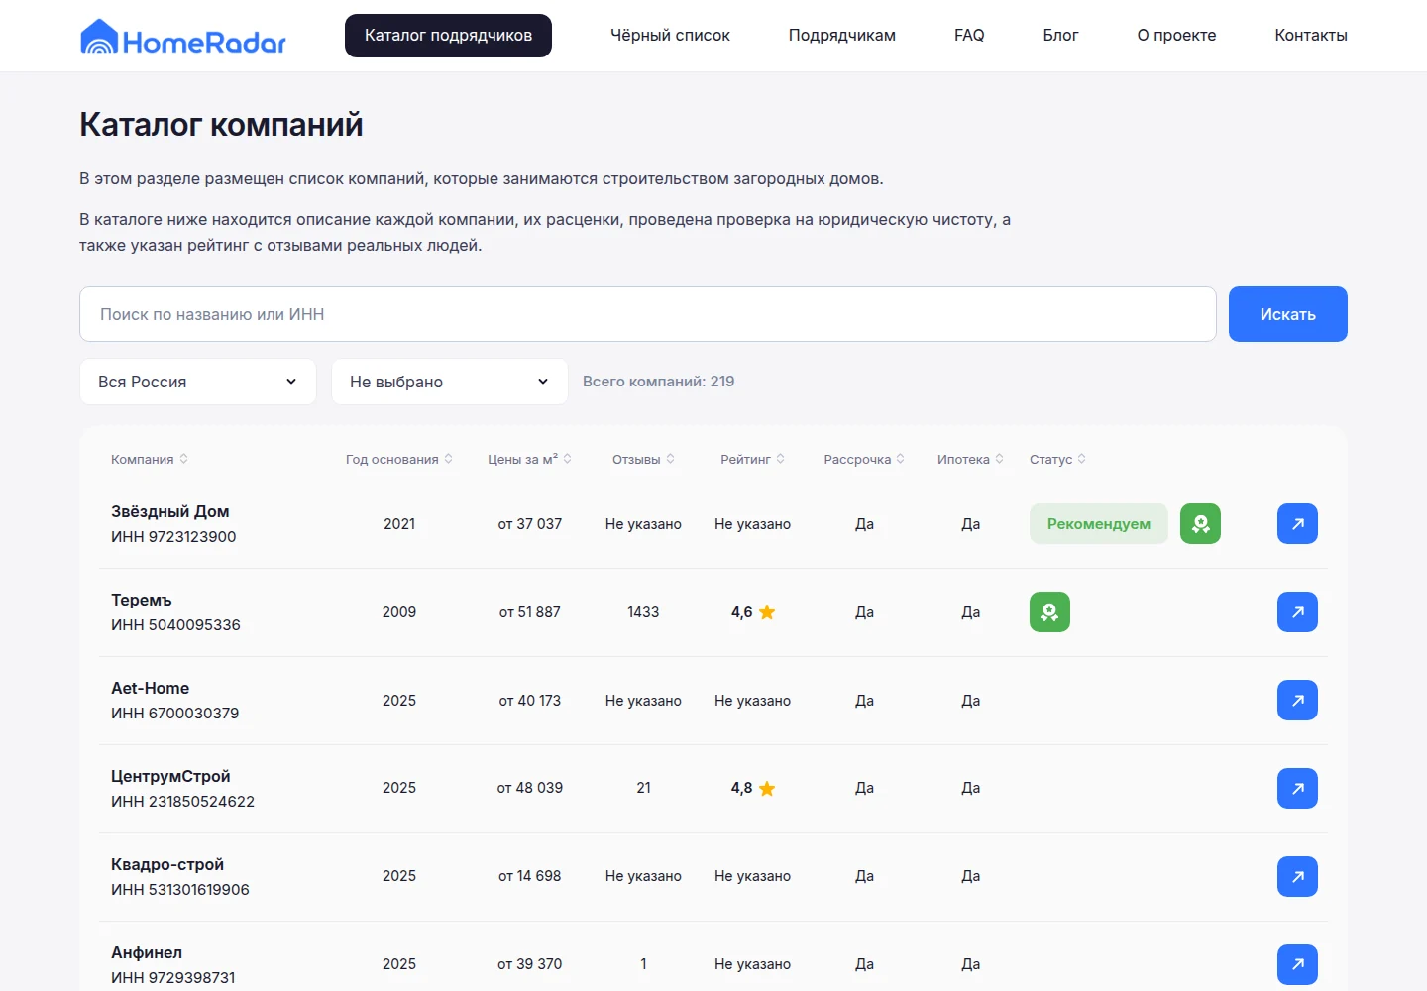Image resolution: width=1427 pixels, height=991 pixels.
Task: Open the Теремъ company page arrow
Action: click(1297, 611)
